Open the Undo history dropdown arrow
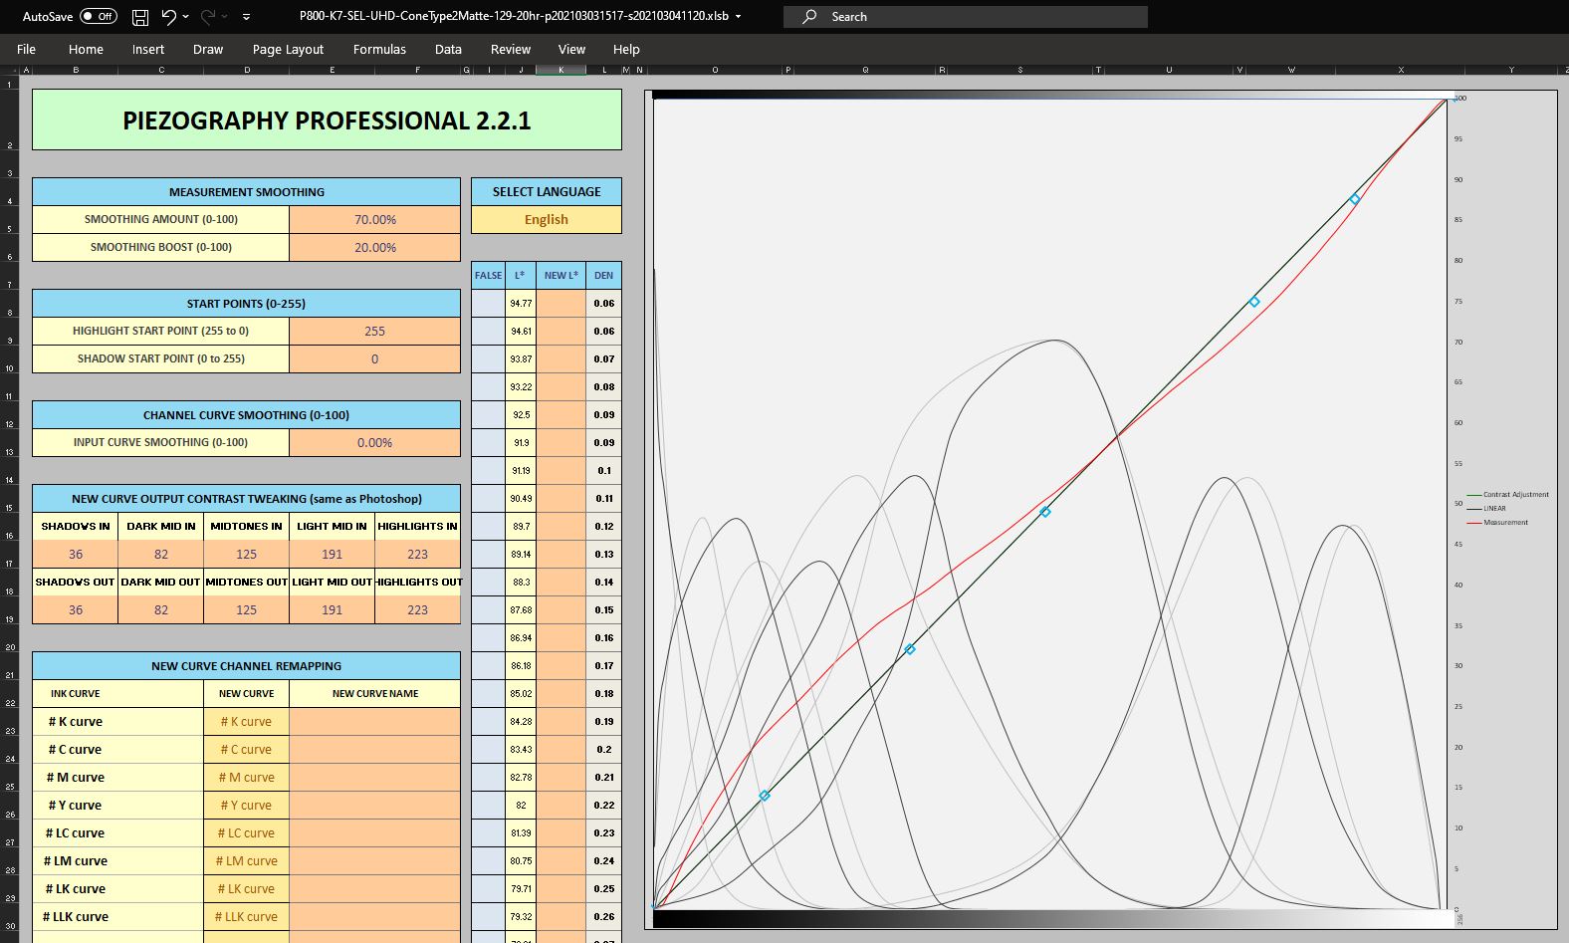1569x943 pixels. pyautogui.click(x=186, y=17)
